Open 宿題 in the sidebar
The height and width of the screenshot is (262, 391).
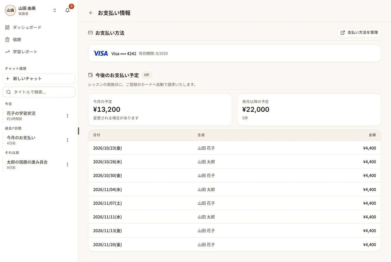point(39,40)
